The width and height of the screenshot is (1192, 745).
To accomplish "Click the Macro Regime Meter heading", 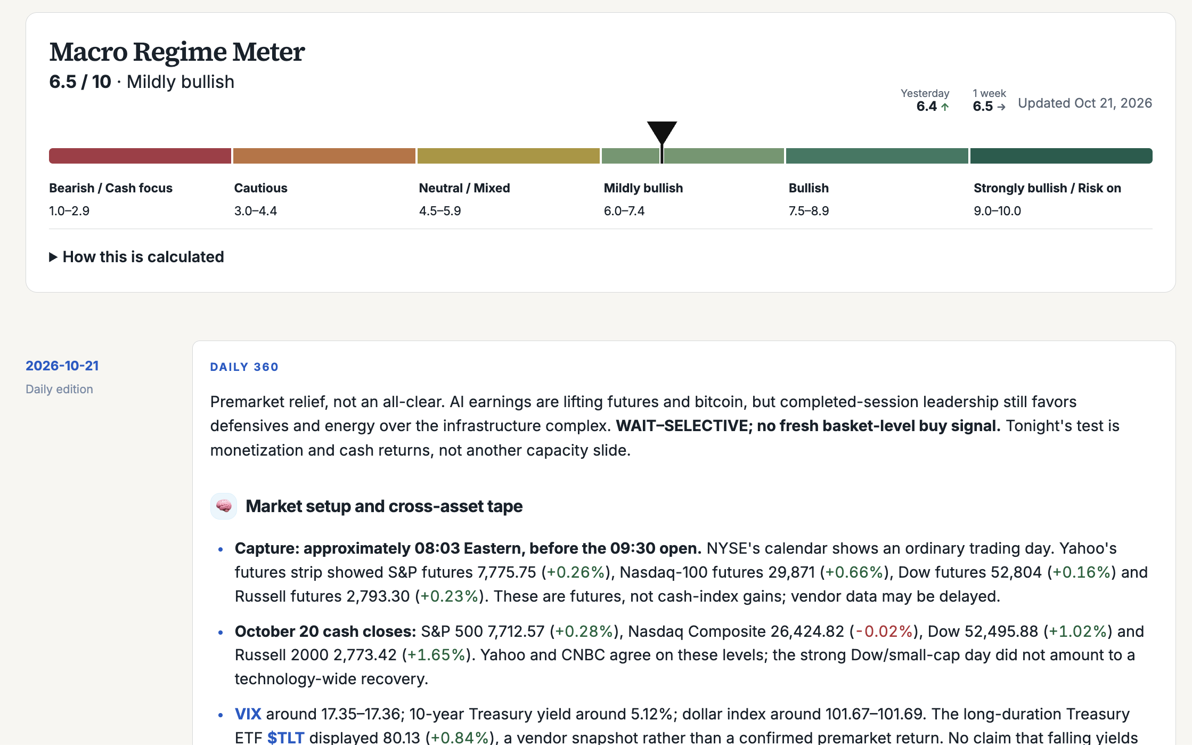I will (x=177, y=52).
